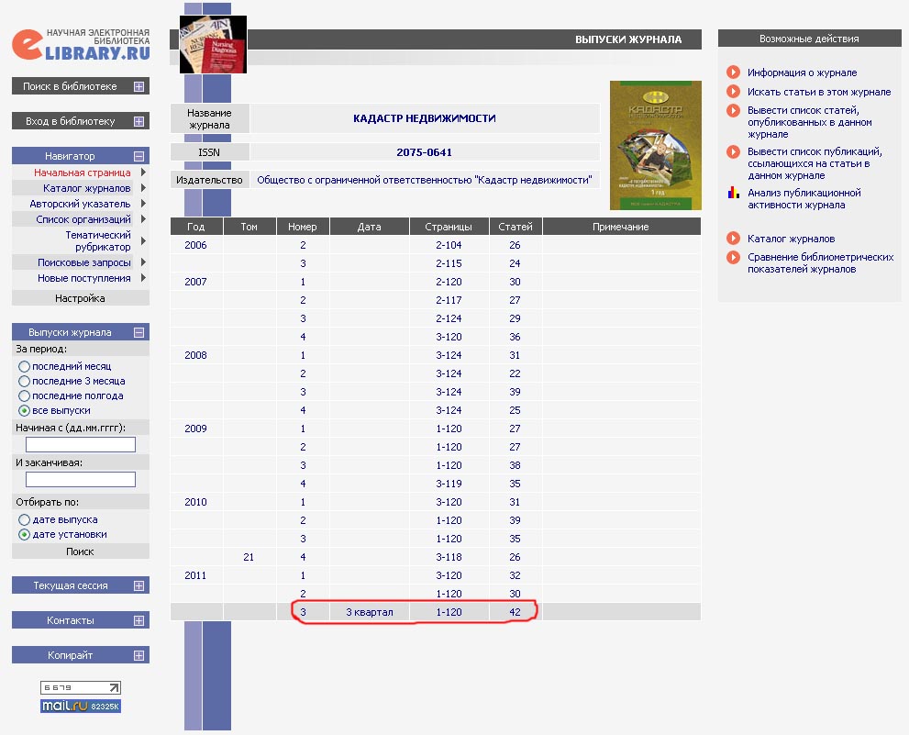This screenshot has height=735, width=909.
Task: Expand the Контакты panel
Action: pyautogui.click(x=139, y=620)
